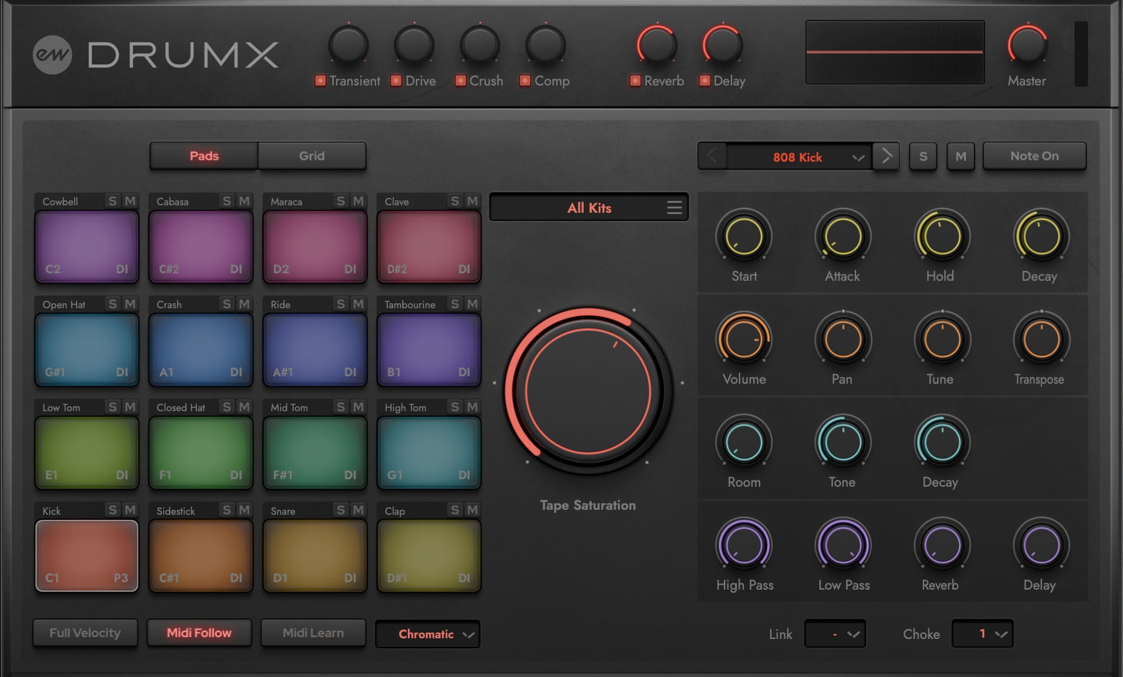This screenshot has height=677, width=1123.
Task: Mute the Cowbell pad with M icon
Action: [x=130, y=201]
